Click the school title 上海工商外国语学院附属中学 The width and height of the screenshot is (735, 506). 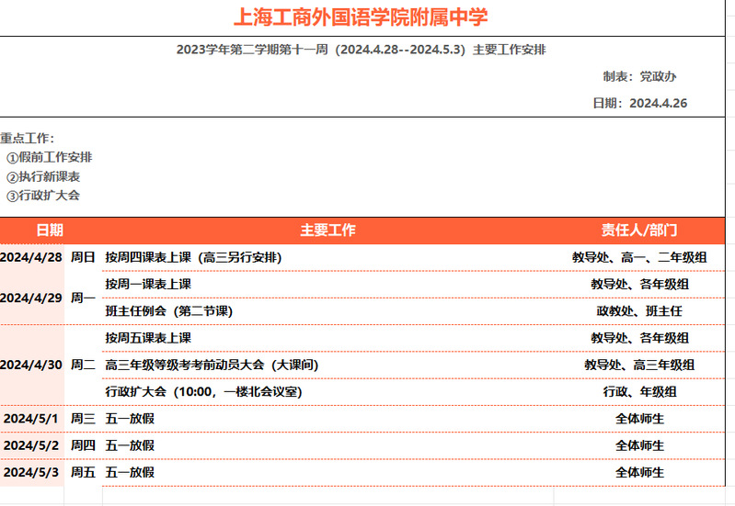click(361, 17)
